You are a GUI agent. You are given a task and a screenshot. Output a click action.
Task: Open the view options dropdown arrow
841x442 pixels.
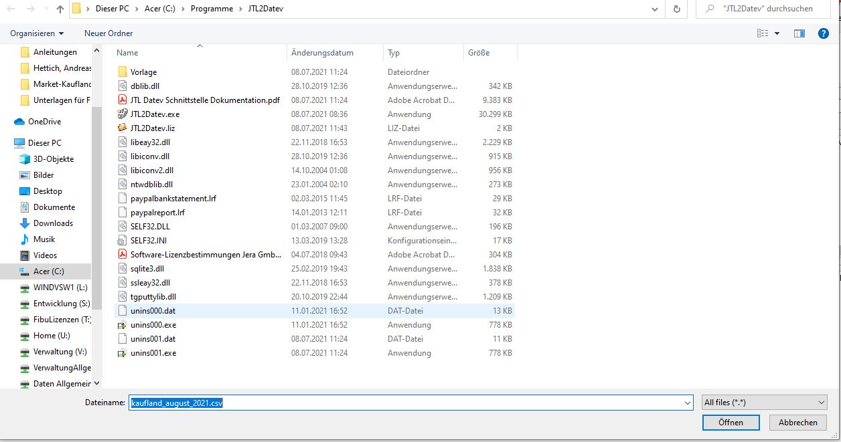pos(777,33)
